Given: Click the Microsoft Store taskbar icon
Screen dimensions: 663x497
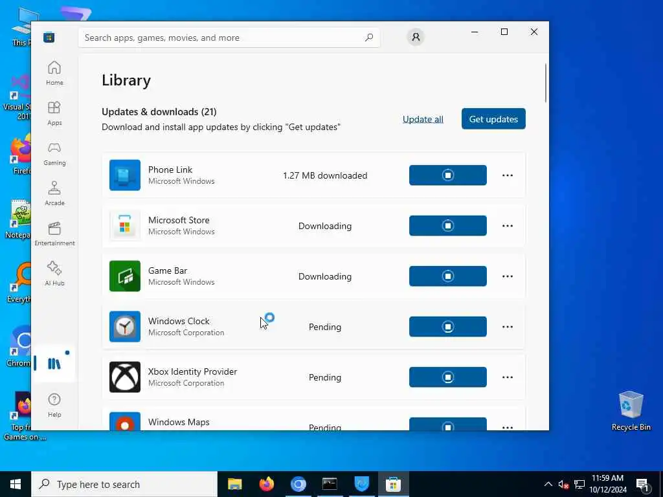Looking at the screenshot, I should click(393, 484).
